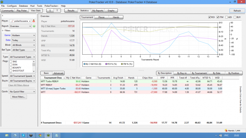Screen dimensions: 246x138
Task: Collapse the Filters section toggle icon
Action: click(3, 30)
